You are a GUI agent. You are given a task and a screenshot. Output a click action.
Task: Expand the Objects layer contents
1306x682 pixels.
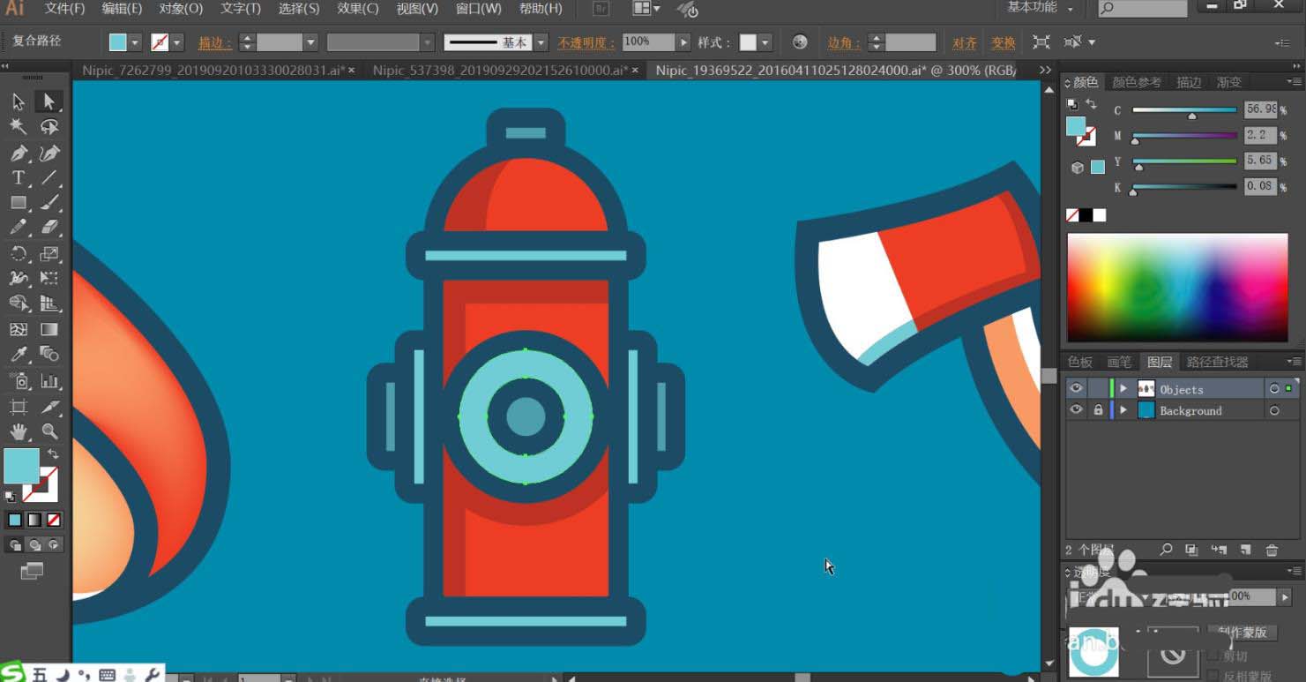pos(1123,389)
